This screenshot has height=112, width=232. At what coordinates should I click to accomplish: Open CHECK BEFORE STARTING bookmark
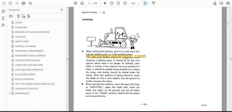coord(27,61)
